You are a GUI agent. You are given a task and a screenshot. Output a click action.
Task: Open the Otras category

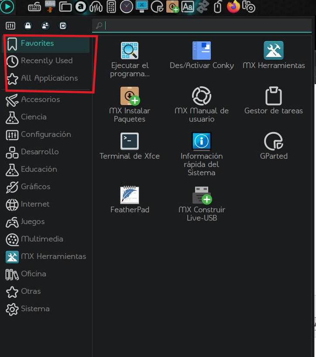pyautogui.click(x=46, y=292)
